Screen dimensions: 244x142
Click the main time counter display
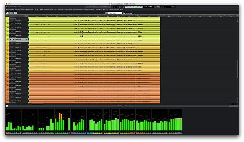pos(149,7)
